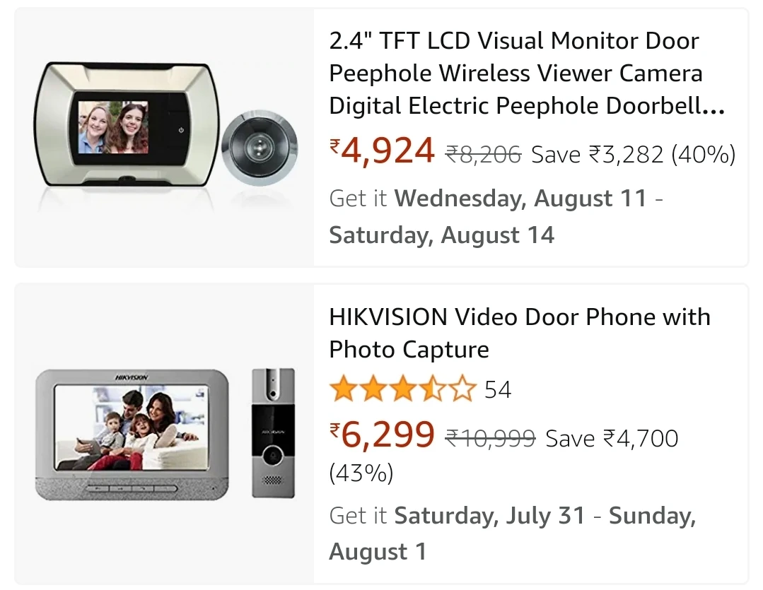Viewport: 763px width, 590px height.
Task: Click the Save ₹3,282 (40%) text
Action: [x=633, y=153]
